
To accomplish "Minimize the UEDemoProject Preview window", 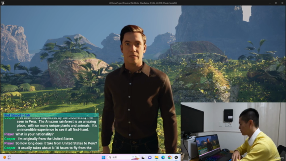I will click(270, 3).
